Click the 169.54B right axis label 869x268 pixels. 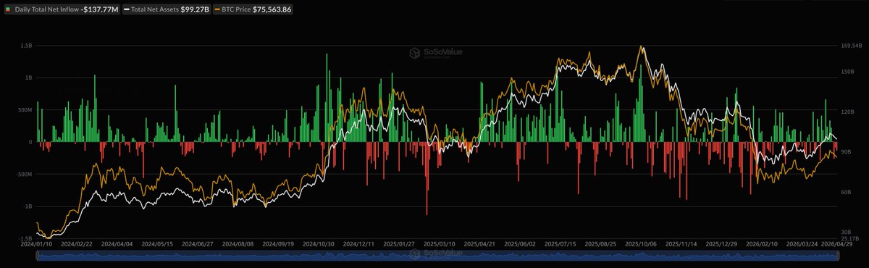tap(852, 46)
